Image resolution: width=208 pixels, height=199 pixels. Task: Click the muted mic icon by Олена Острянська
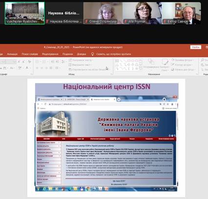click(86, 21)
